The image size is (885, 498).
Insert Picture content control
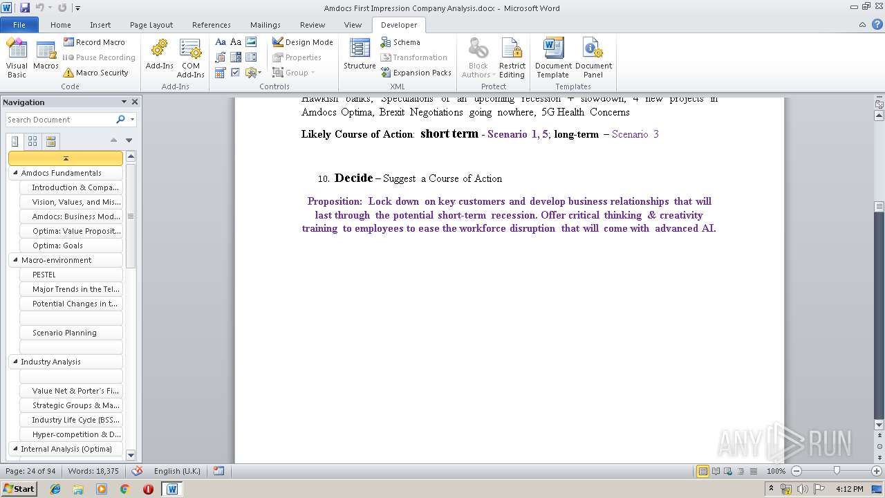tap(251, 42)
